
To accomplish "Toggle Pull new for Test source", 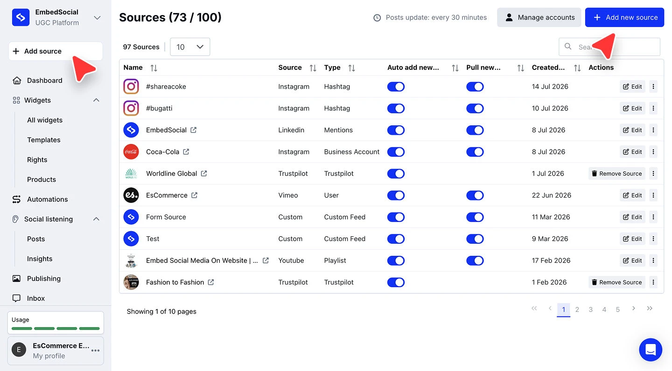I will 475,239.
